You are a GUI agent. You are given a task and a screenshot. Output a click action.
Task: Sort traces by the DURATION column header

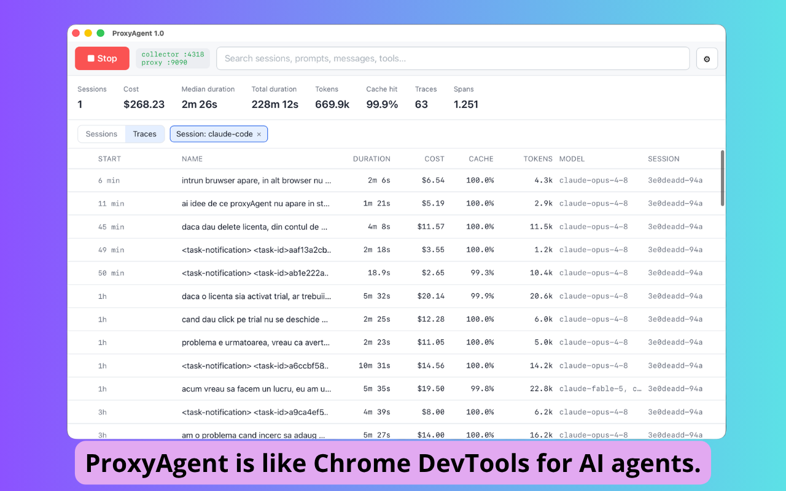[372, 159]
